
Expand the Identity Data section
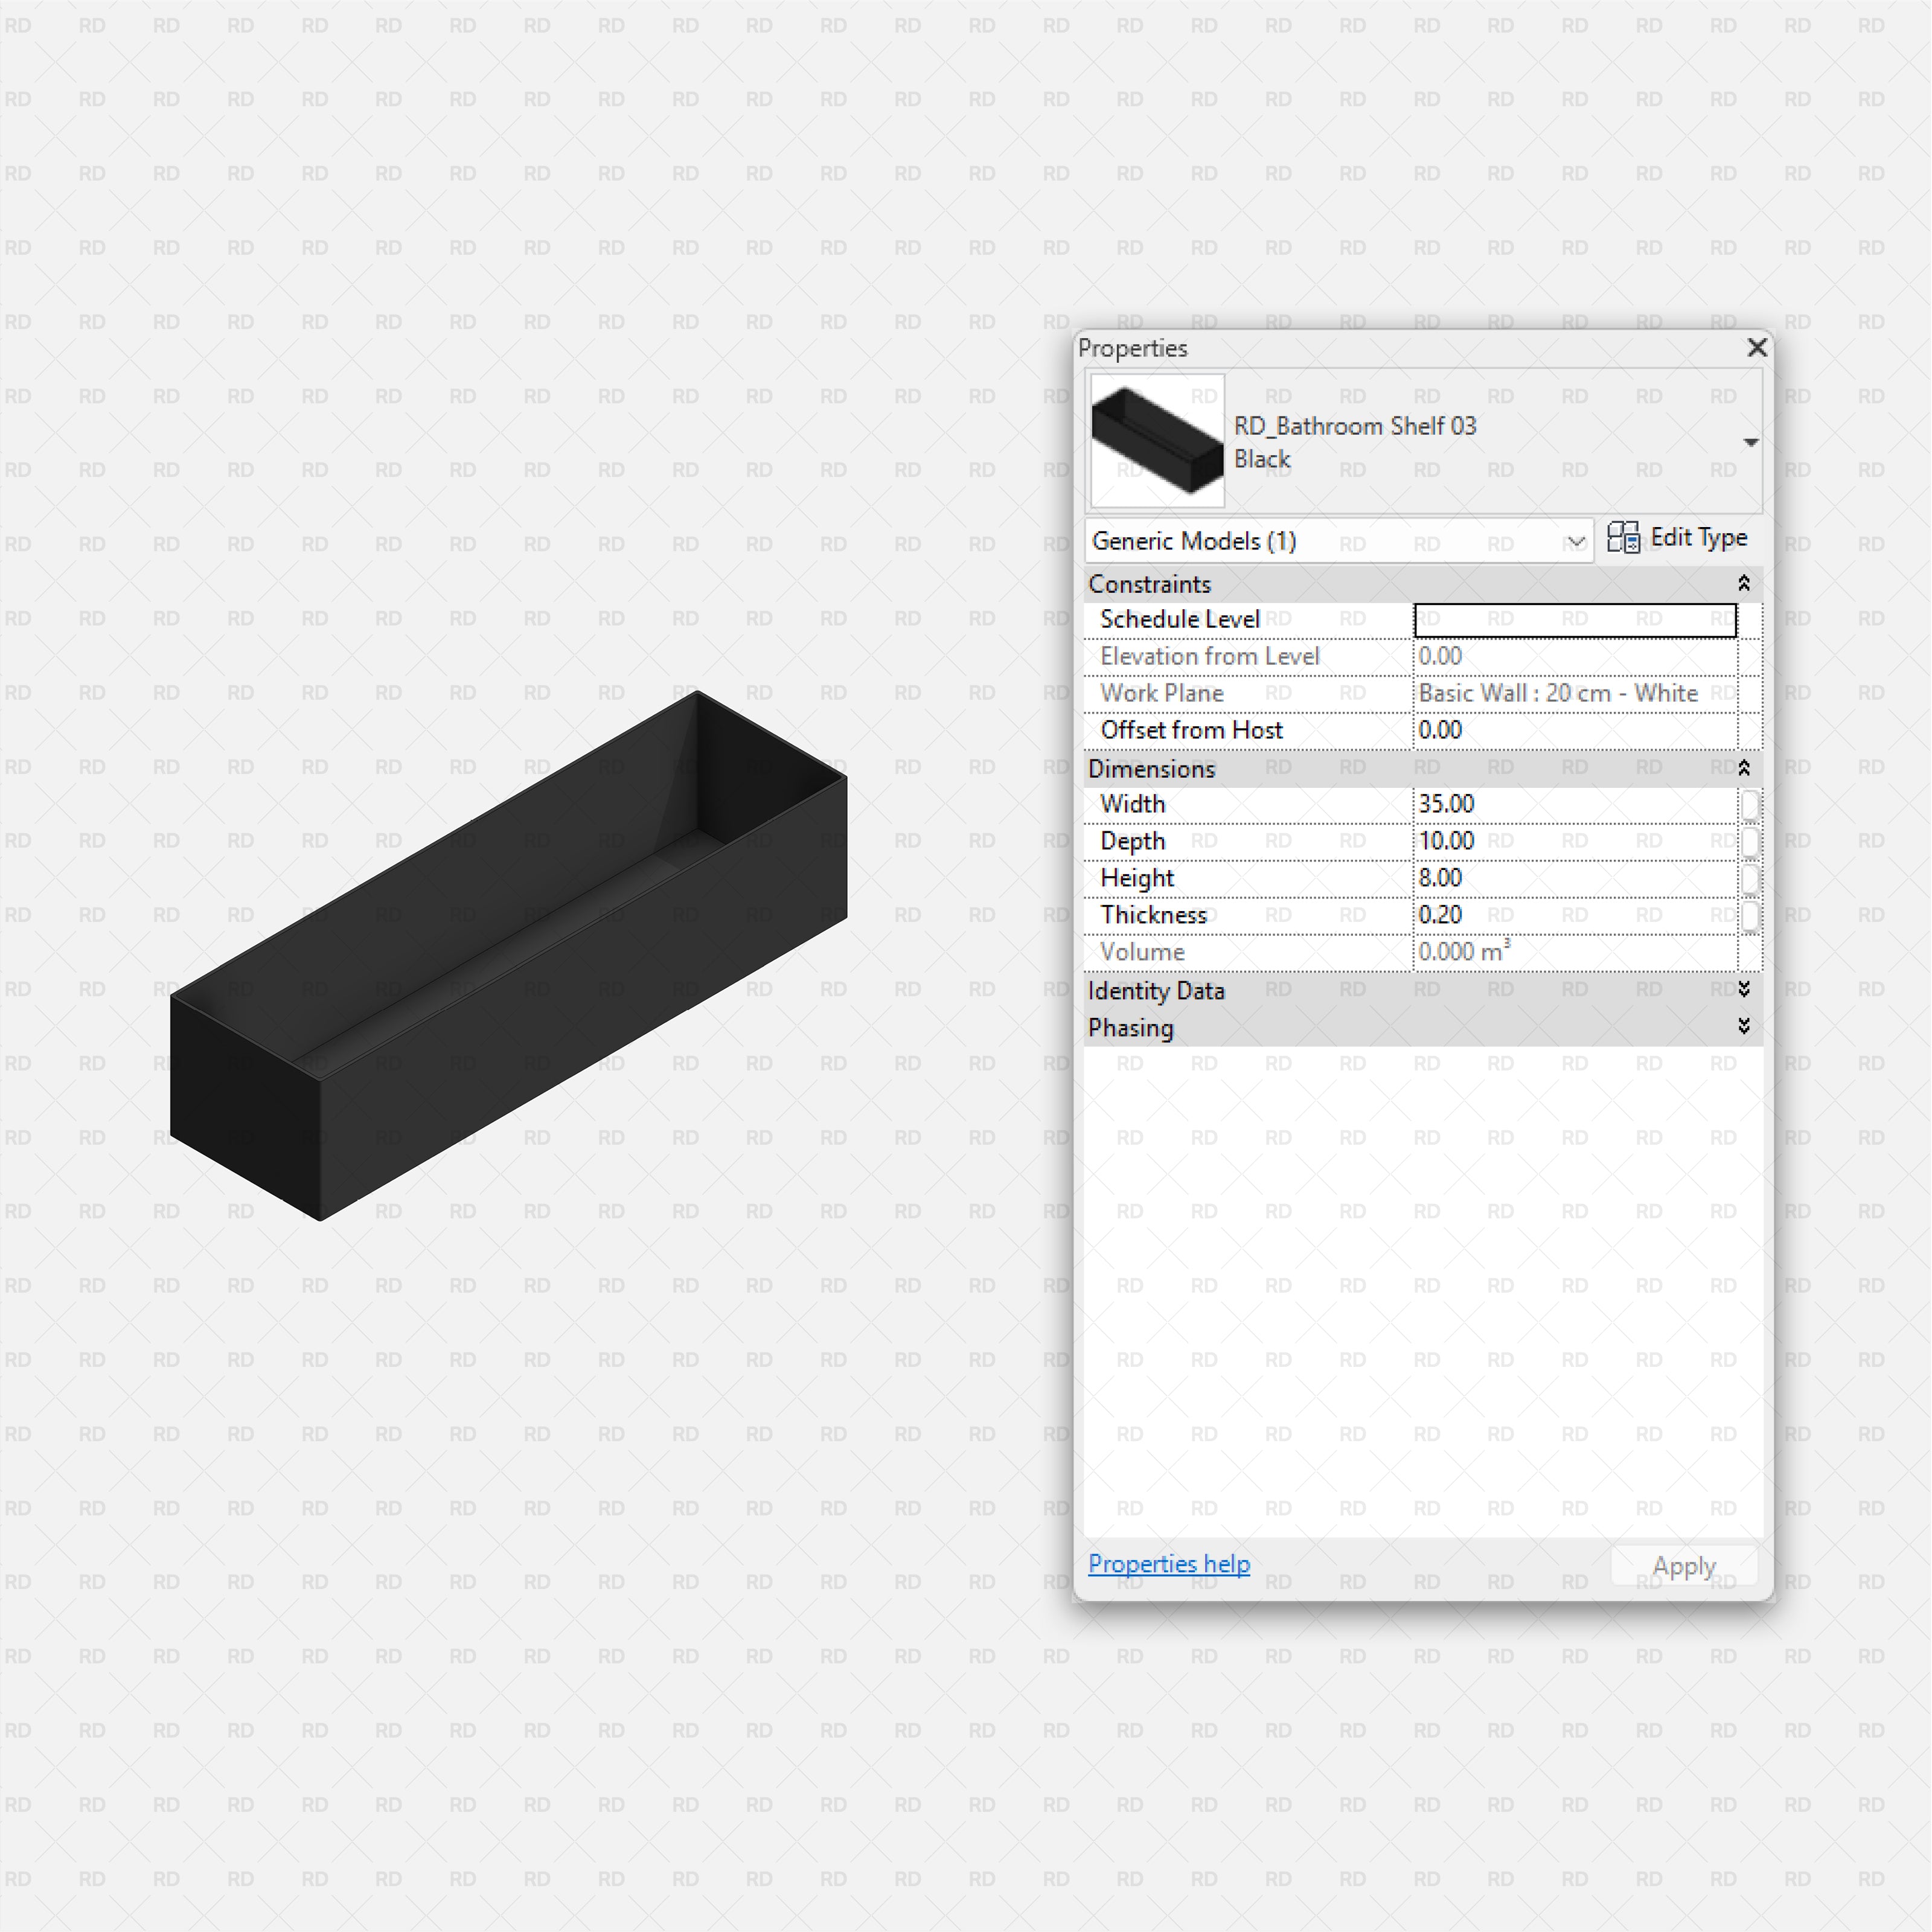tap(1743, 990)
